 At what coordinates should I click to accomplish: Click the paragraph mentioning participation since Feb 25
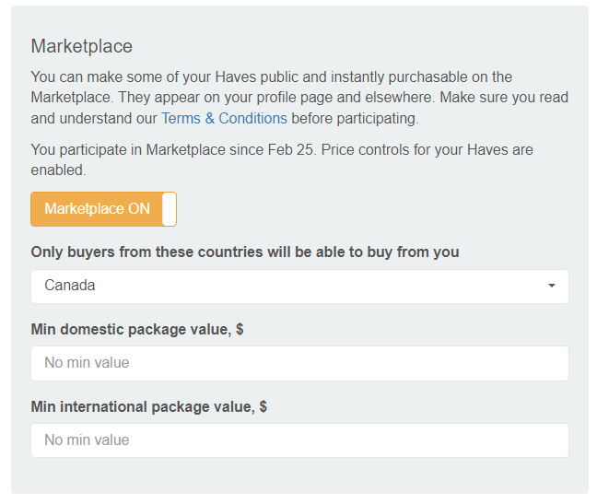pos(282,160)
